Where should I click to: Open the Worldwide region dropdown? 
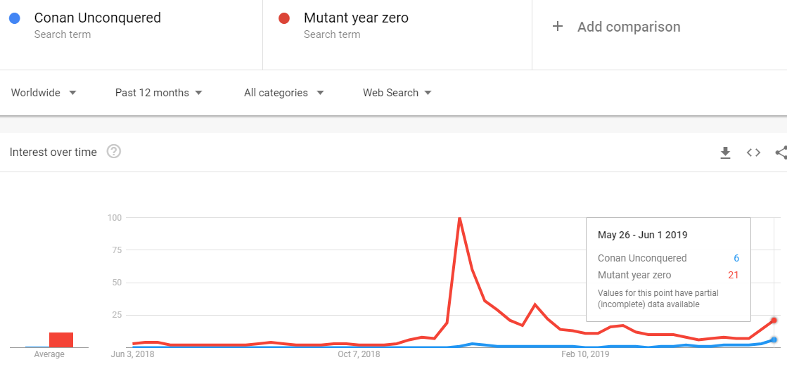[x=44, y=93]
